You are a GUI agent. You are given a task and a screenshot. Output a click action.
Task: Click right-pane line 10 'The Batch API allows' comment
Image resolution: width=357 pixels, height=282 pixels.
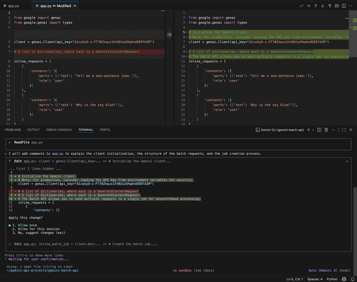tap(269, 57)
